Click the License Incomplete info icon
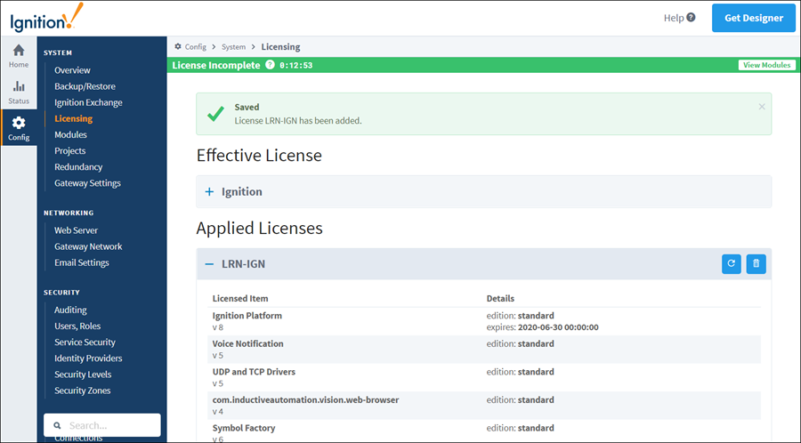Image resolution: width=801 pixels, height=443 pixels. pyautogui.click(x=270, y=65)
